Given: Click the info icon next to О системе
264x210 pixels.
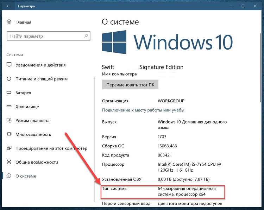Looking at the screenshot, I should coord(9,176).
